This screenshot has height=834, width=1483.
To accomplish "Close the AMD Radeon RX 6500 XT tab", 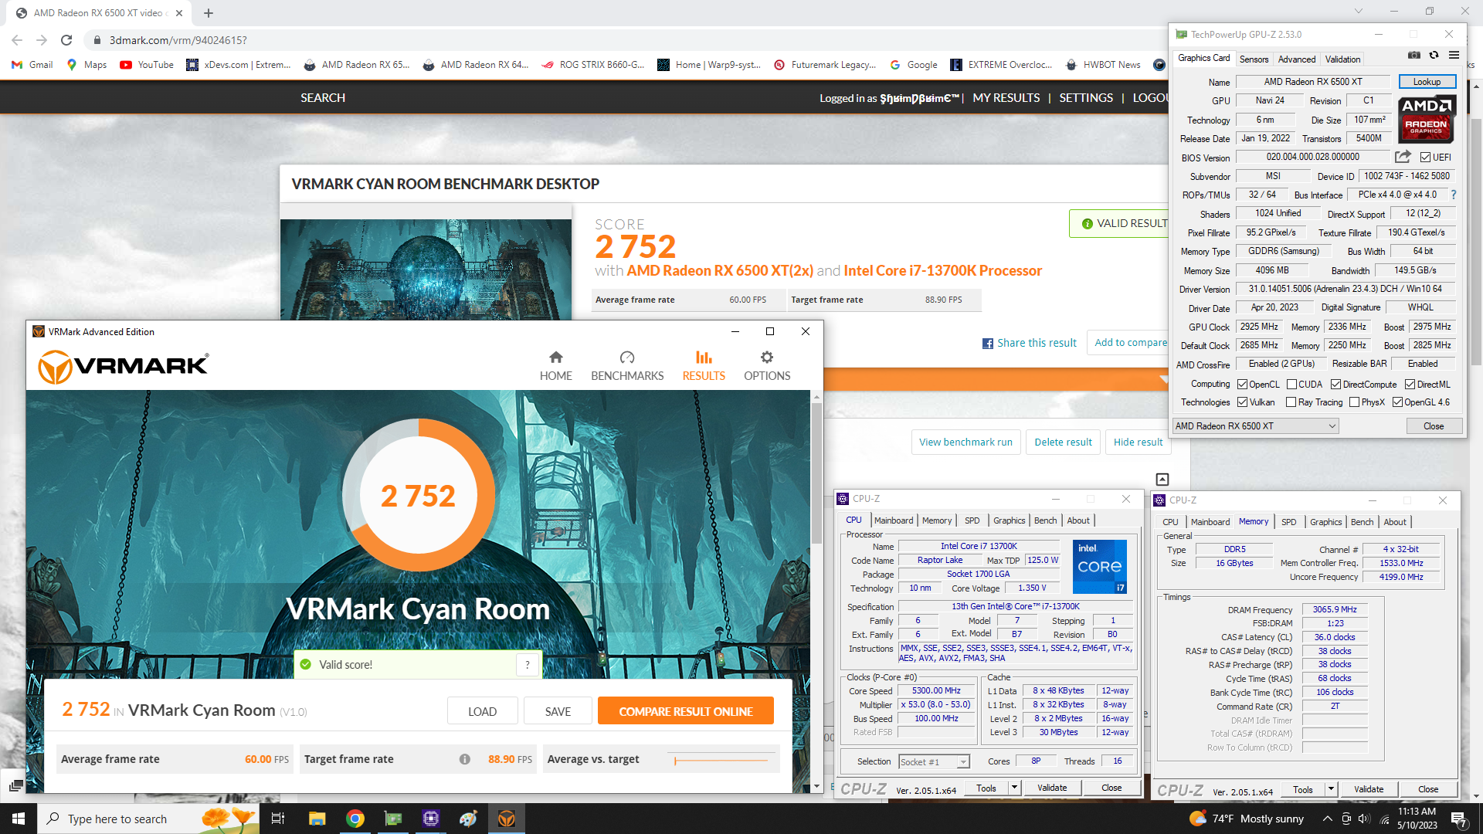I will point(179,13).
